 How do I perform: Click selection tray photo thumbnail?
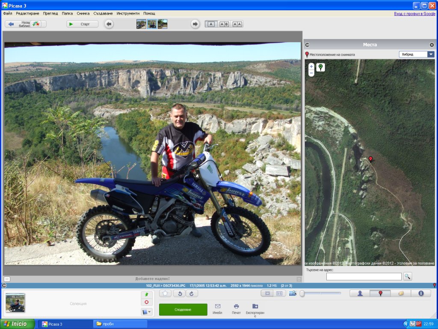[x=15, y=303]
